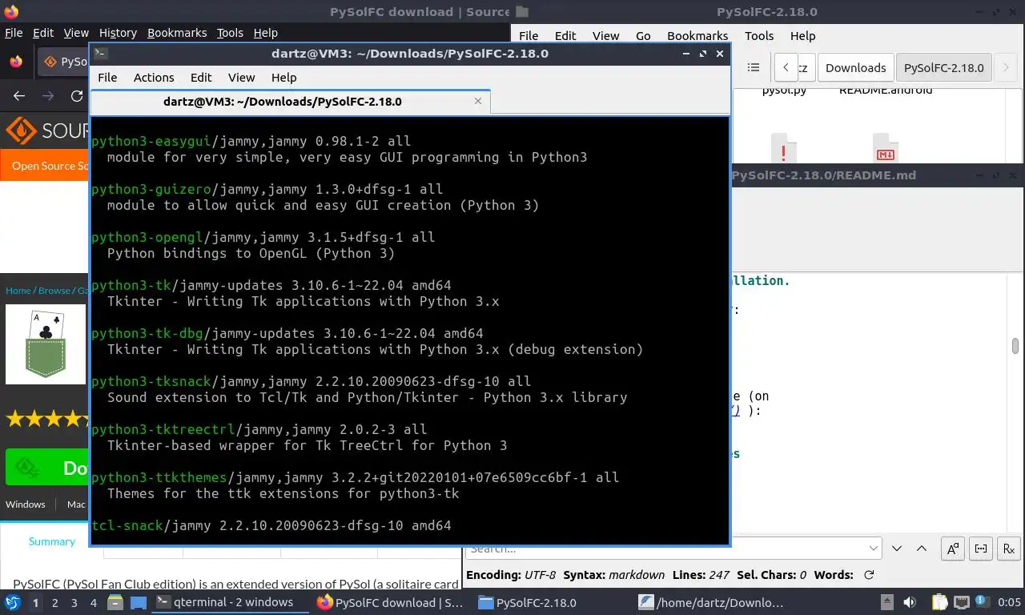Click the list view mode icon in file manager
Image resolution: width=1025 pixels, height=615 pixels.
[753, 68]
